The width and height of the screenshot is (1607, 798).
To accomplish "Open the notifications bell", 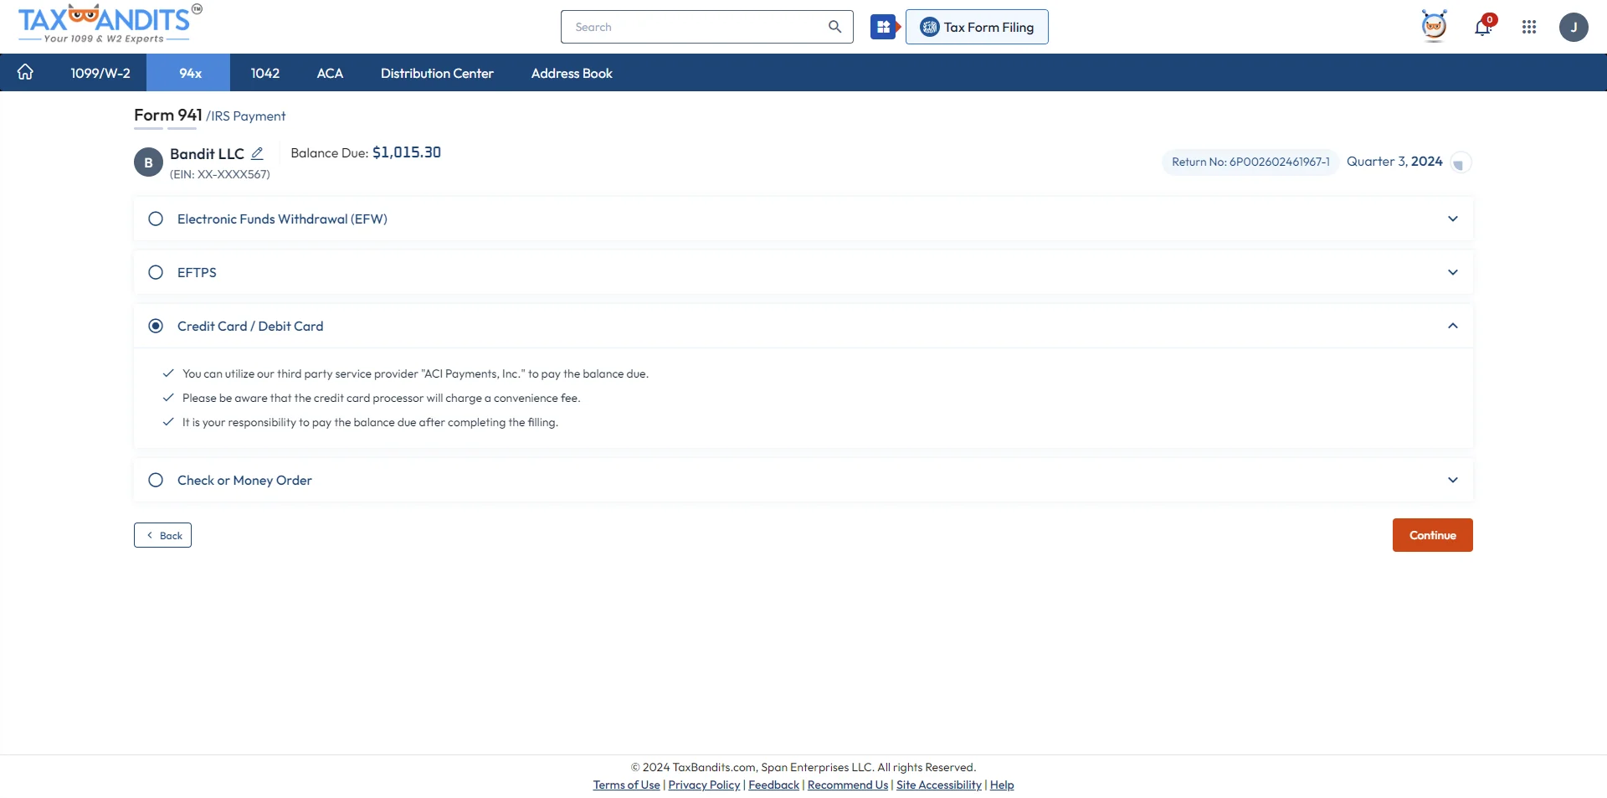I will 1483,27.
